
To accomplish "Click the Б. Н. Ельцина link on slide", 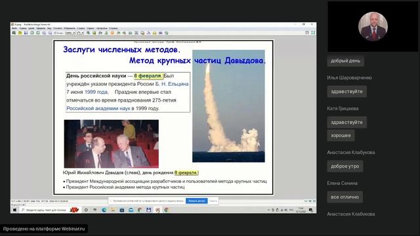I will click(x=172, y=84).
